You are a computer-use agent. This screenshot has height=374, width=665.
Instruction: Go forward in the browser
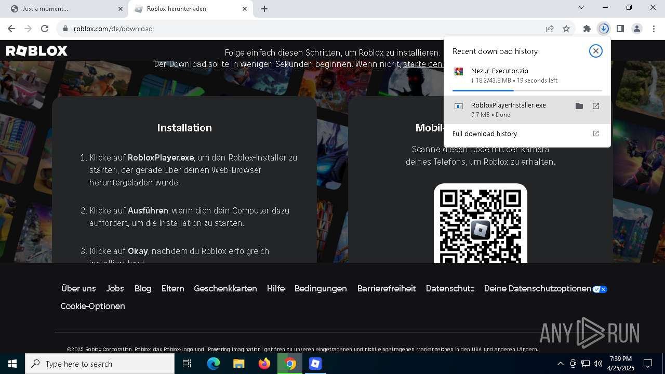coord(28,29)
